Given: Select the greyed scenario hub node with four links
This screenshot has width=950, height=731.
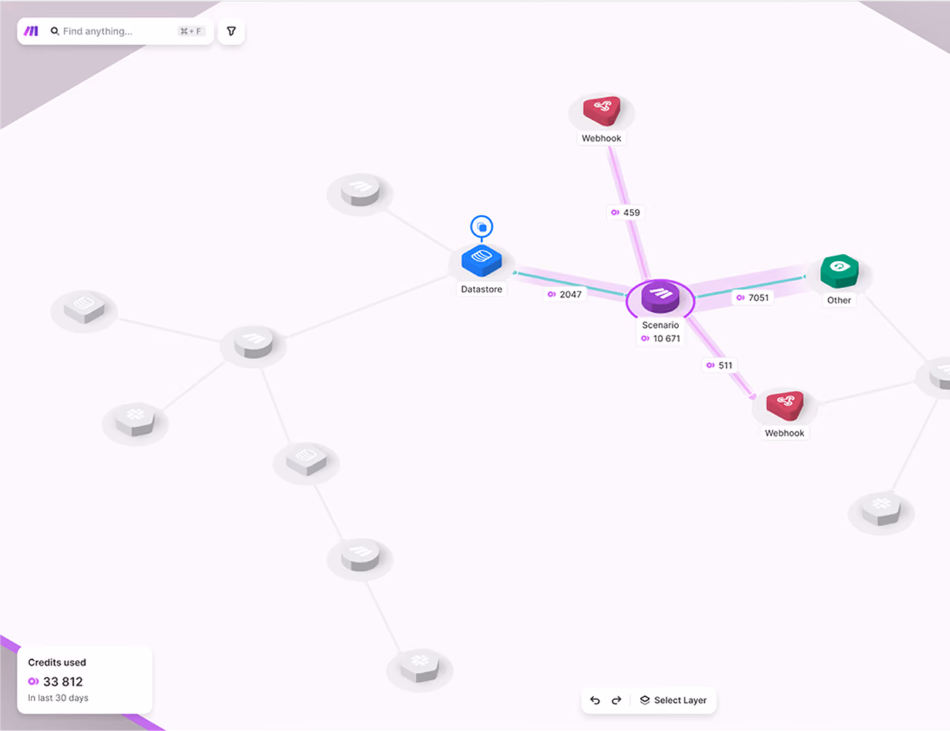Looking at the screenshot, I should (x=253, y=342).
